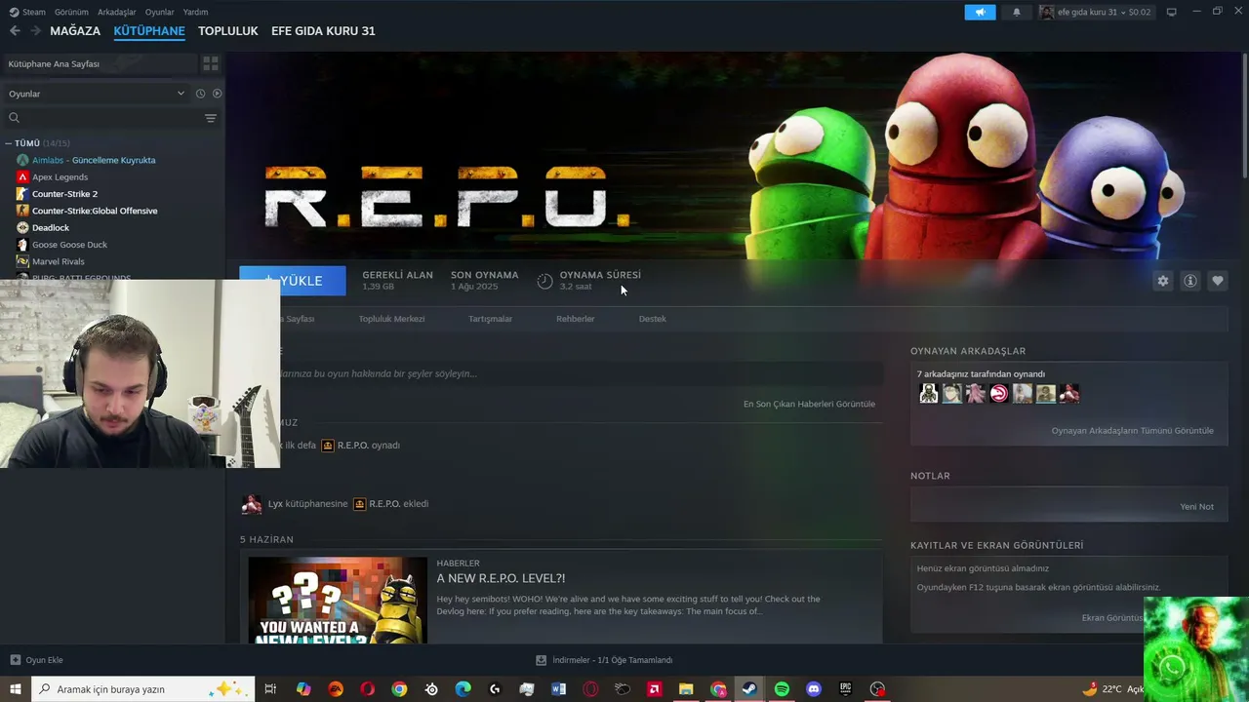Open İndirmeler status in the bottom bar

[x=604, y=660]
